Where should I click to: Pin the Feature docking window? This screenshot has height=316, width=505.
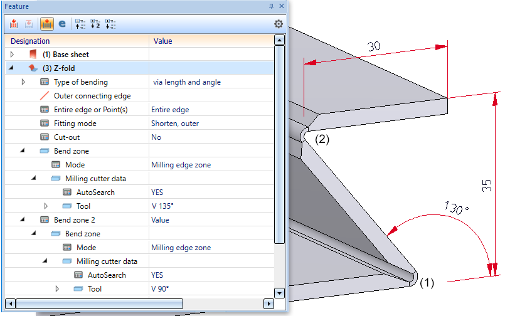point(271,6)
